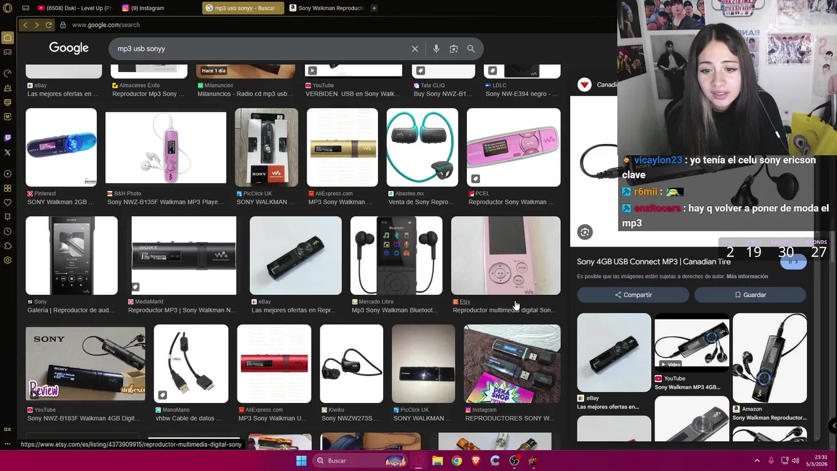Open Sony Galería reproductor de audio image
The image size is (837, 471).
71,256
